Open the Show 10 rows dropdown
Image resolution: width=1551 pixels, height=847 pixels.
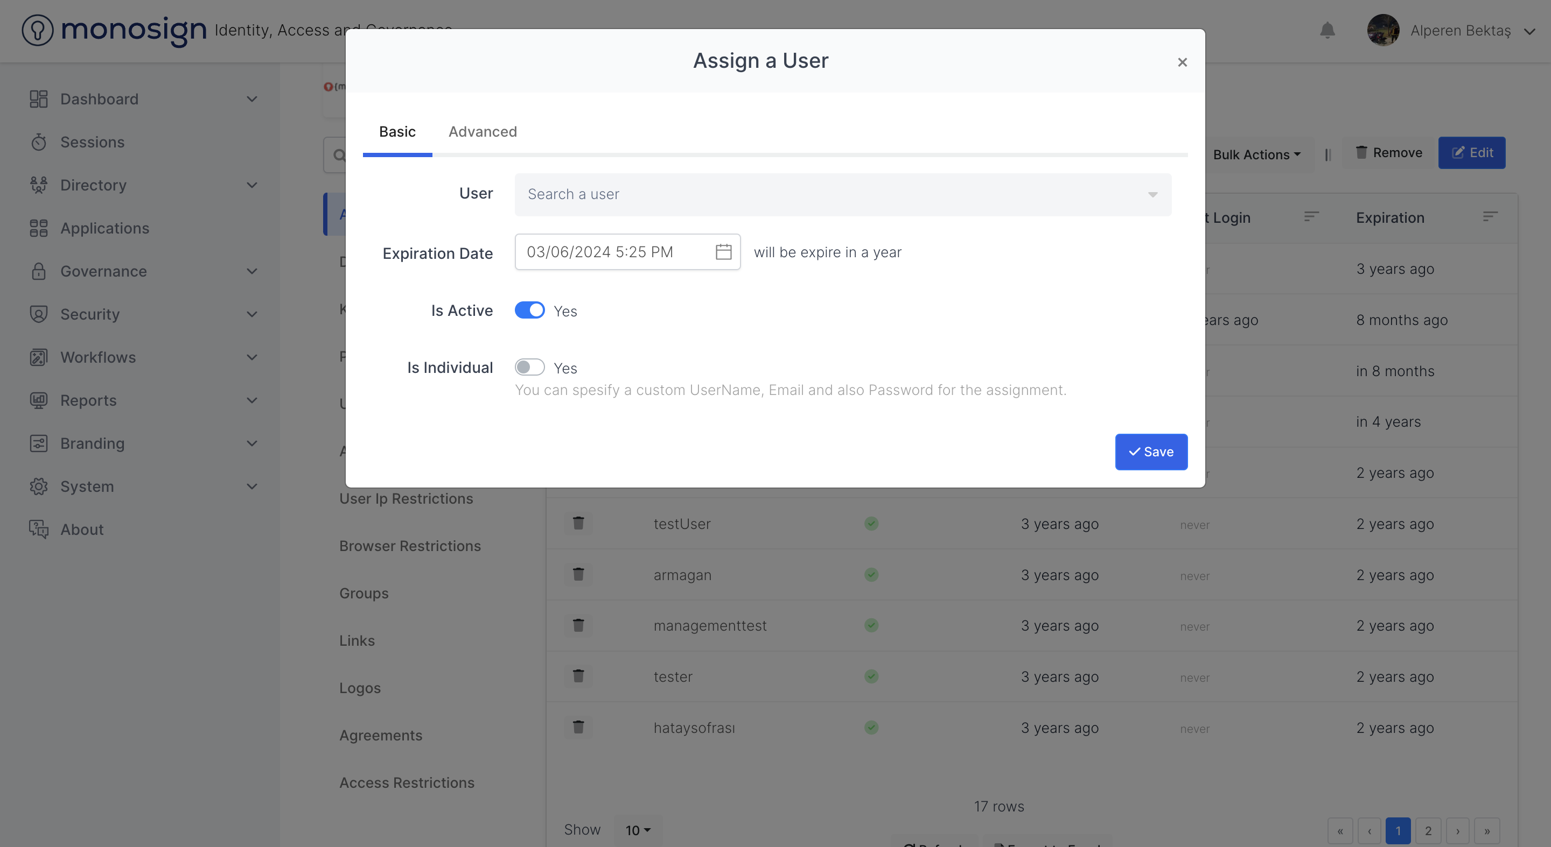click(x=638, y=830)
